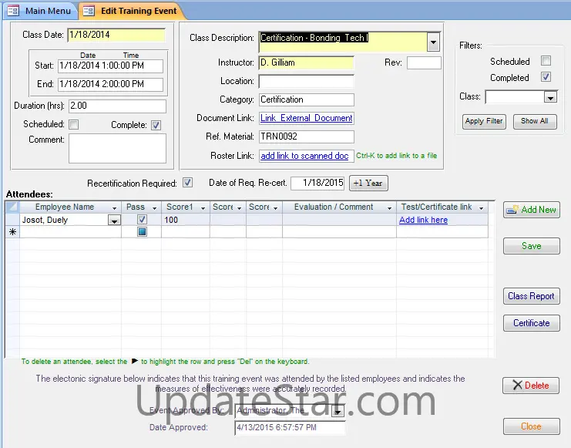Click the Add New attendee button
This screenshot has width=571, height=448.
click(x=531, y=210)
